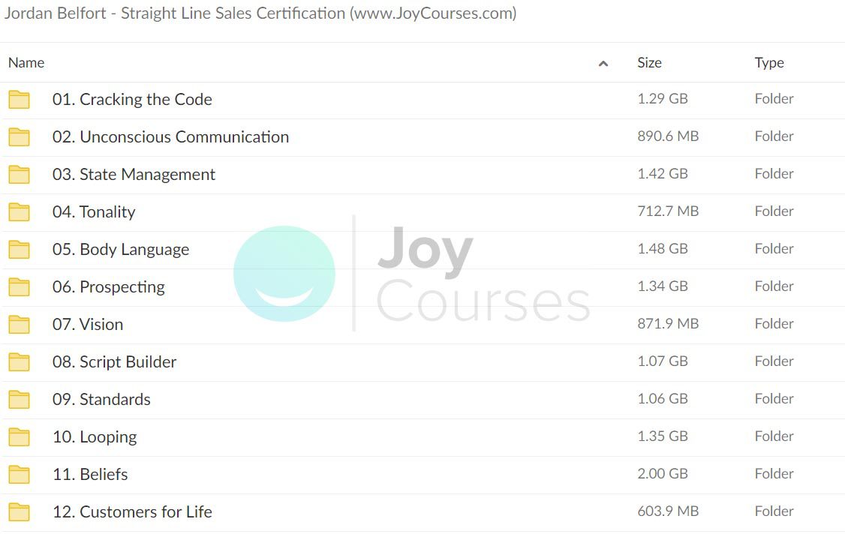This screenshot has height=549, width=845.
Task: Sort the list by the Type column header
Action: (769, 63)
